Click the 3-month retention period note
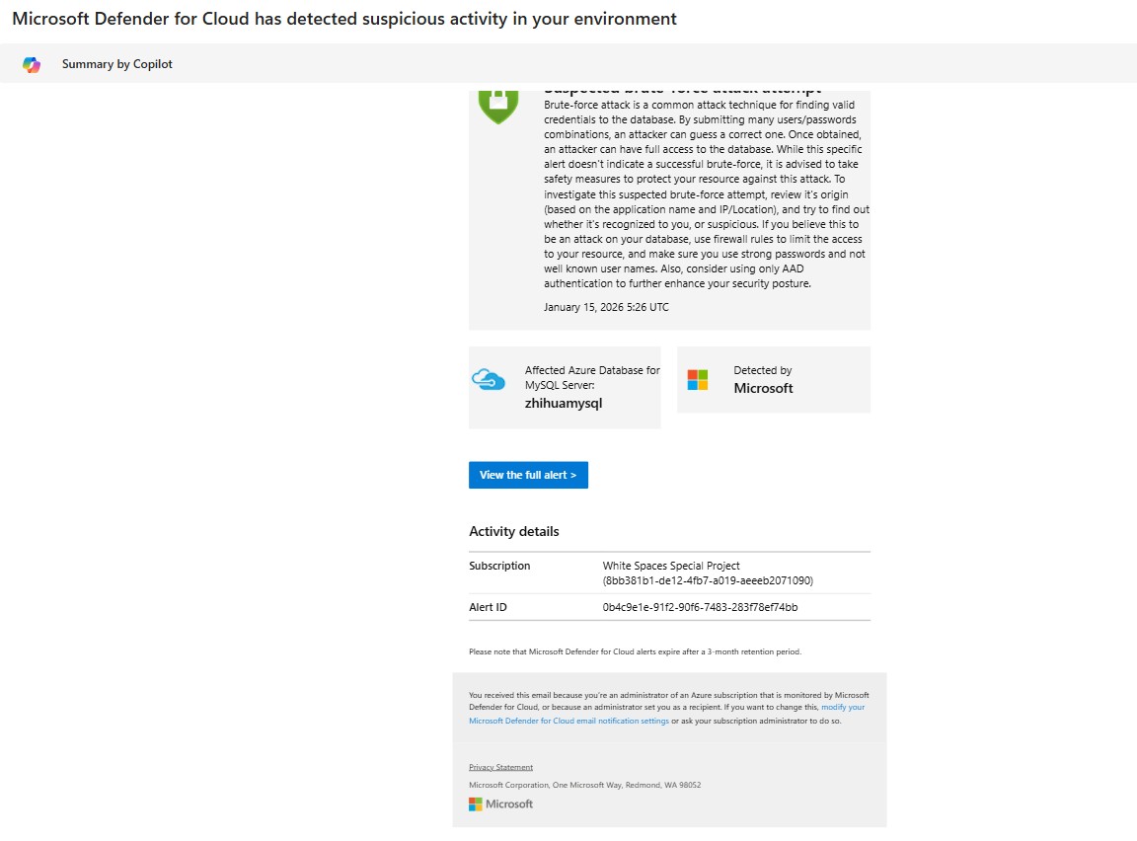This screenshot has height=841, width=1137. click(635, 651)
